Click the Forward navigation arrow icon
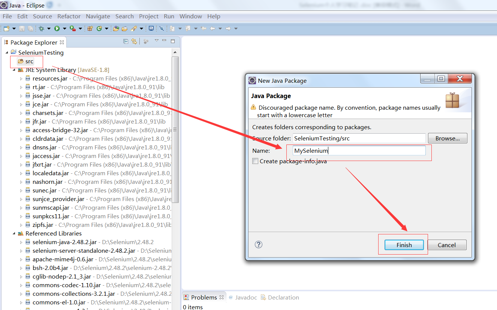Viewport: 497px width, 310px height. coord(228,28)
